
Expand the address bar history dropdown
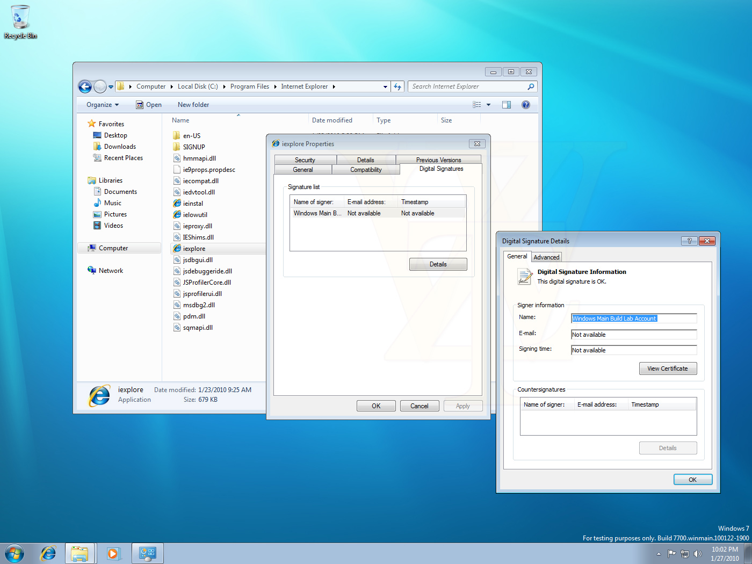point(385,86)
